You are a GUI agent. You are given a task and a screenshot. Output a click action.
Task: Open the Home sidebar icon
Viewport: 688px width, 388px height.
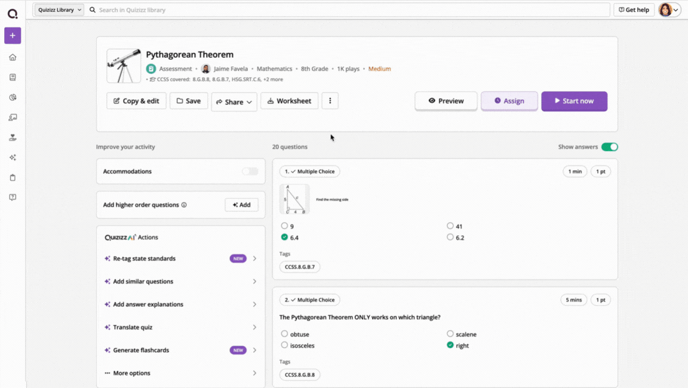point(13,57)
